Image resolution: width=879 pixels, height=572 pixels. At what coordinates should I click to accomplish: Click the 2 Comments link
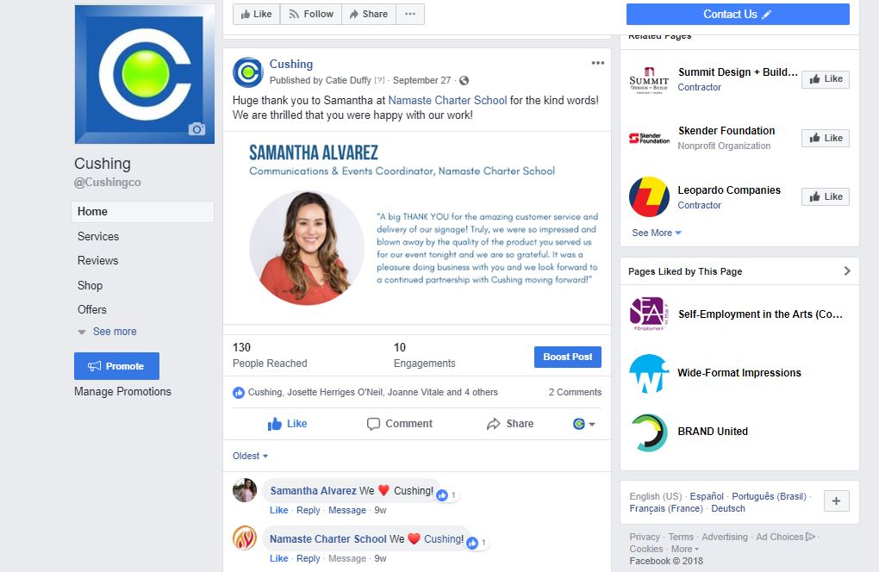(575, 392)
